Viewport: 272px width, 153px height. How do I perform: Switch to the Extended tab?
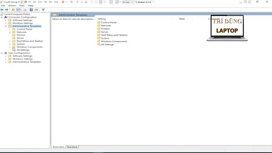tap(58, 147)
